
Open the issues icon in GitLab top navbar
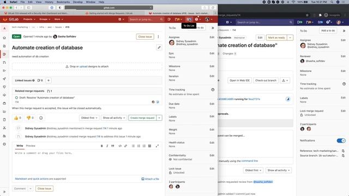pos(169,20)
